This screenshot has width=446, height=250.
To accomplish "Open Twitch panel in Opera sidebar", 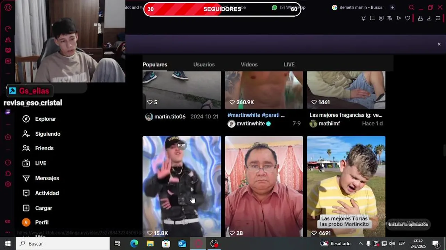I will tap(8, 112).
